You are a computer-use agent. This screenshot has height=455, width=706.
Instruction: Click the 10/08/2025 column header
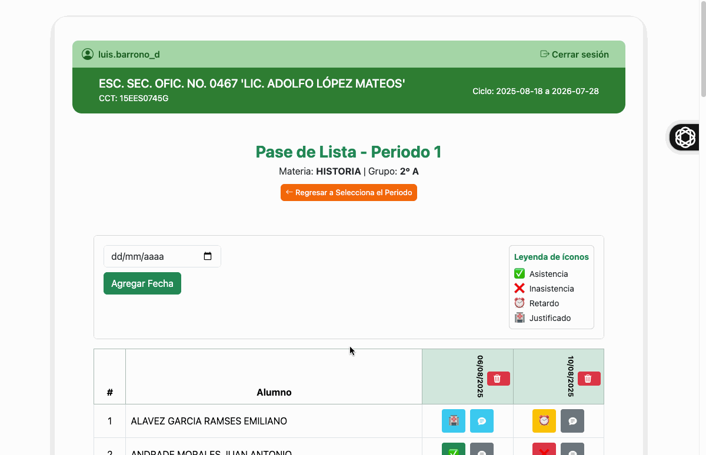(570, 376)
